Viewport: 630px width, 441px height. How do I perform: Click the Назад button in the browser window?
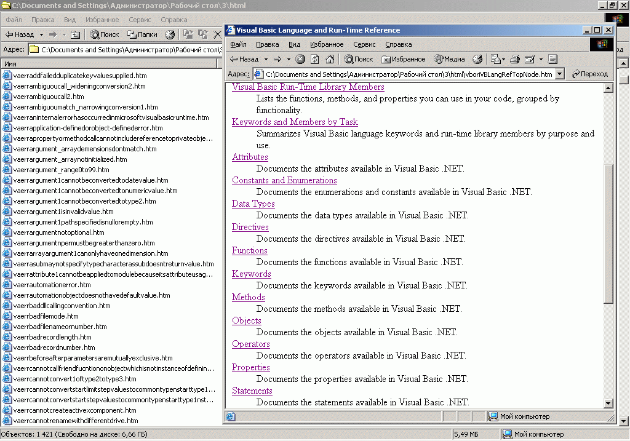(x=244, y=59)
